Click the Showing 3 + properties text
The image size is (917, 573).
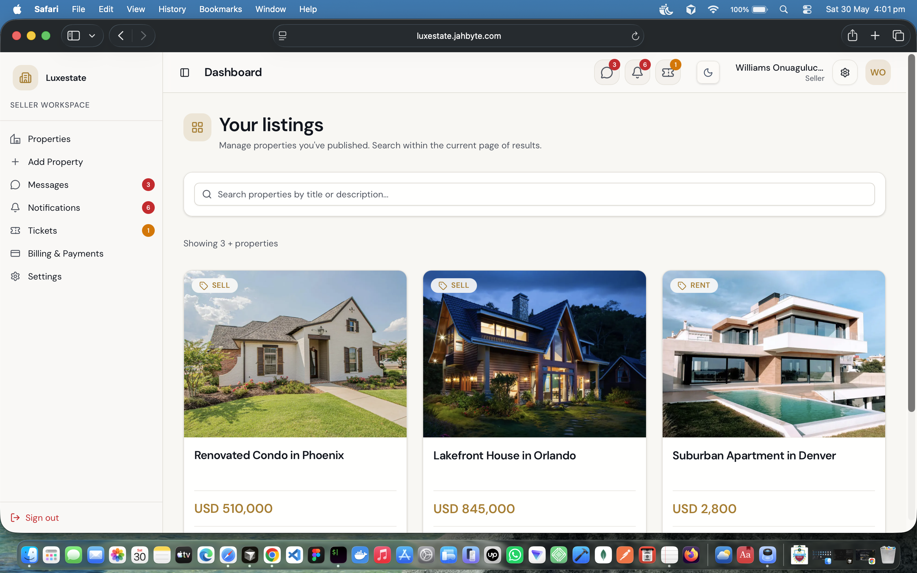pos(231,243)
